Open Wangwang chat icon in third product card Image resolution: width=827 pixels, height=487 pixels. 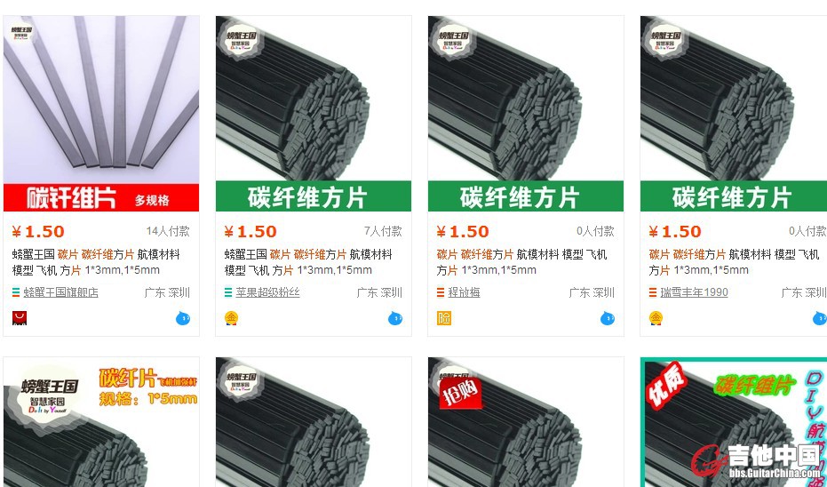point(608,318)
